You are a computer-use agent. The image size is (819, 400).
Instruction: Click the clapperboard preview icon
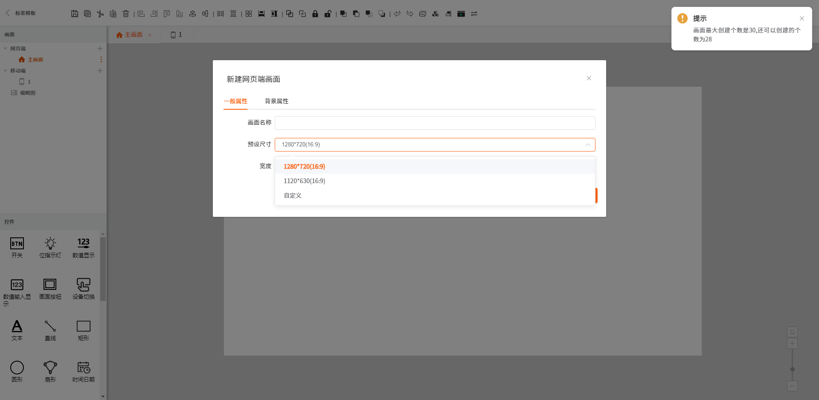pos(461,14)
